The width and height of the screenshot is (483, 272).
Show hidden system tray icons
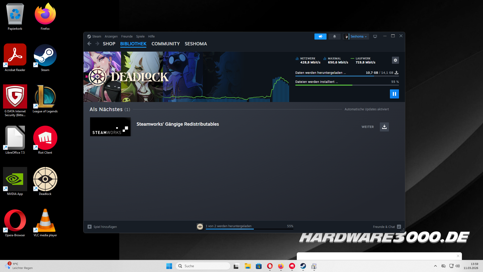click(435, 266)
